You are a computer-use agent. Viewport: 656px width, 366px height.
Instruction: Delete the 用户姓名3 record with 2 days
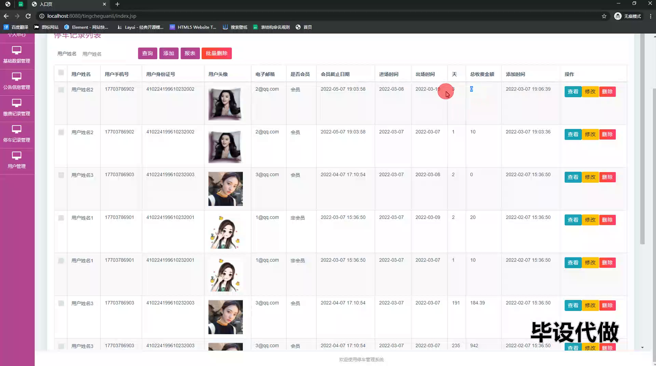607,177
